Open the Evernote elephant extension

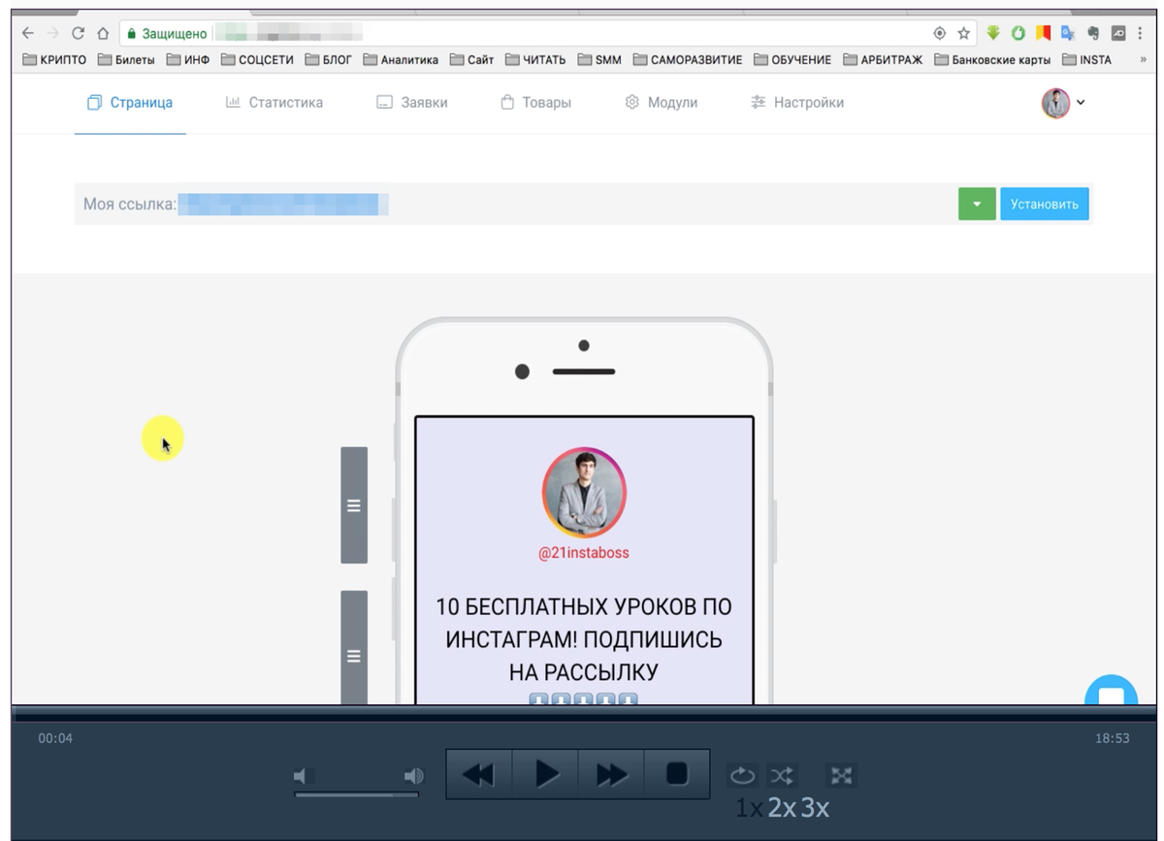pyautogui.click(x=1093, y=33)
